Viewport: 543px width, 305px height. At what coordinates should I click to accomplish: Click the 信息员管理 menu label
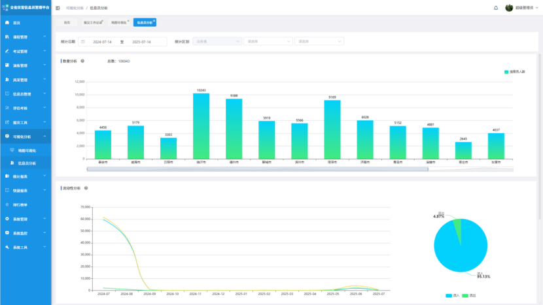click(x=22, y=94)
